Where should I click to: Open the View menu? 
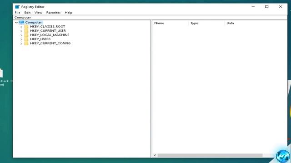pos(38,13)
